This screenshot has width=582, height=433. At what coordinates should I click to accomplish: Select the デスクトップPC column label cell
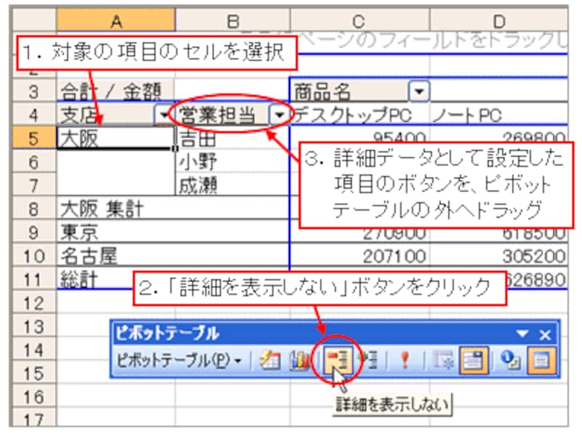tap(359, 115)
